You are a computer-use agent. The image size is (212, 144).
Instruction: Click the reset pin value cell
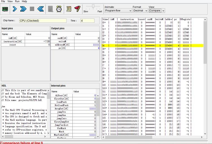pos(37,45)
